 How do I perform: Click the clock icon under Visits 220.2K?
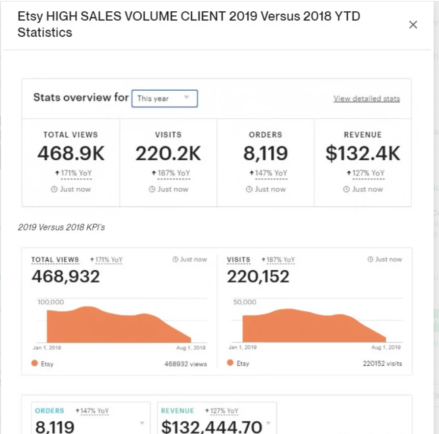(152, 189)
